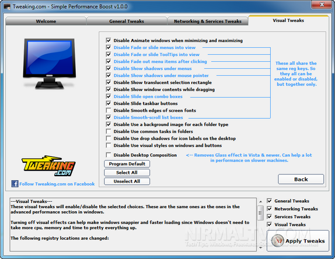Uncheck Disable Show window contents while dragging

coord(109,89)
